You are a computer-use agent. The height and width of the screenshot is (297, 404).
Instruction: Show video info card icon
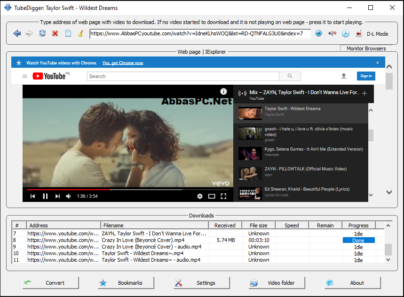(x=223, y=91)
